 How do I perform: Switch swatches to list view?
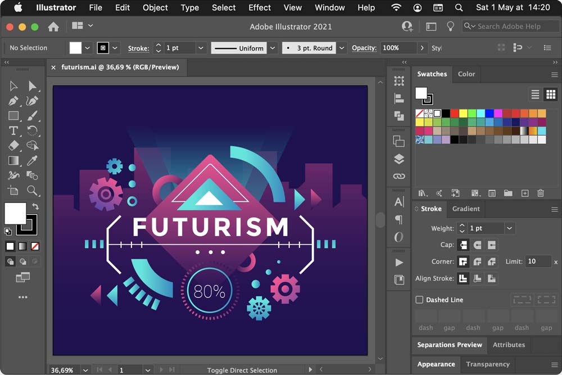(x=535, y=94)
